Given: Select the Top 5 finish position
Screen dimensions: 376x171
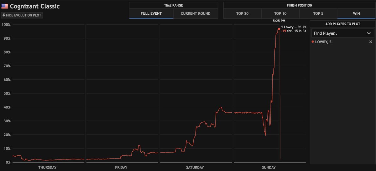Looking at the screenshot, I should pyautogui.click(x=318, y=13).
